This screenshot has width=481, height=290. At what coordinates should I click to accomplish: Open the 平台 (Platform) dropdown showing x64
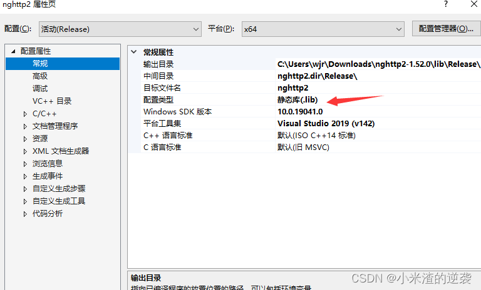tap(323, 29)
